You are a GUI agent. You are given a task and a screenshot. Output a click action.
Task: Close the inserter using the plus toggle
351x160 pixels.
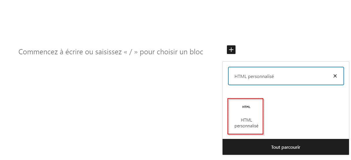[231, 50]
